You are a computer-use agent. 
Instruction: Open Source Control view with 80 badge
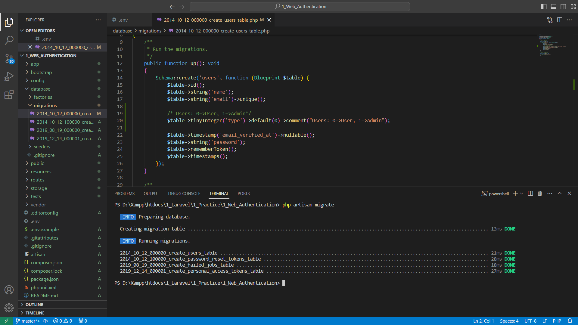(x=9, y=58)
